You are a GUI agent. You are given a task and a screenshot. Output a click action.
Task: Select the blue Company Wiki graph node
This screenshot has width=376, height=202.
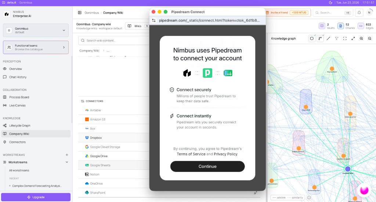pyautogui.click(x=348, y=169)
